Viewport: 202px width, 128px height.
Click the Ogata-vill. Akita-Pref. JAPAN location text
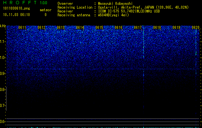[143, 7]
